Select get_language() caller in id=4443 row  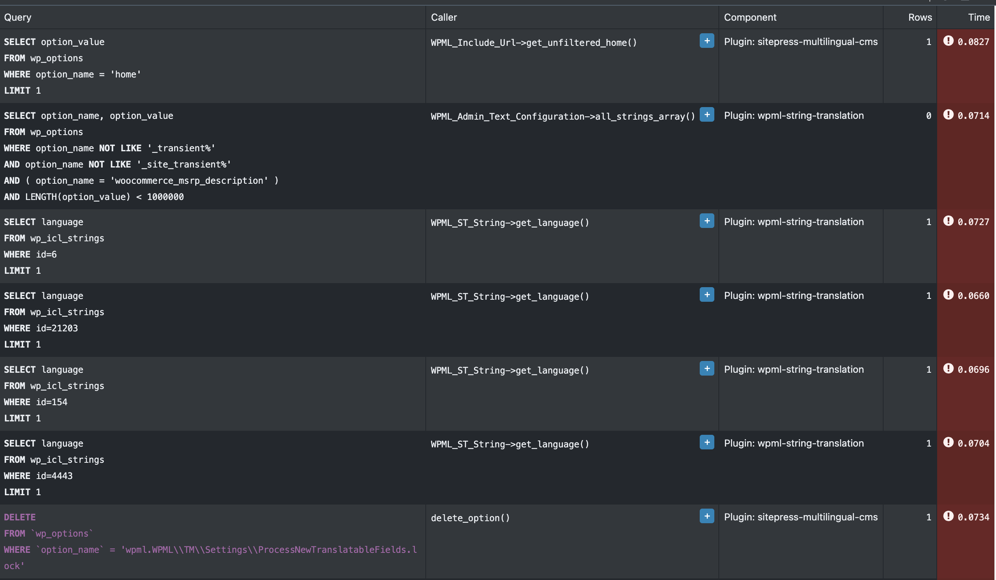tap(510, 444)
